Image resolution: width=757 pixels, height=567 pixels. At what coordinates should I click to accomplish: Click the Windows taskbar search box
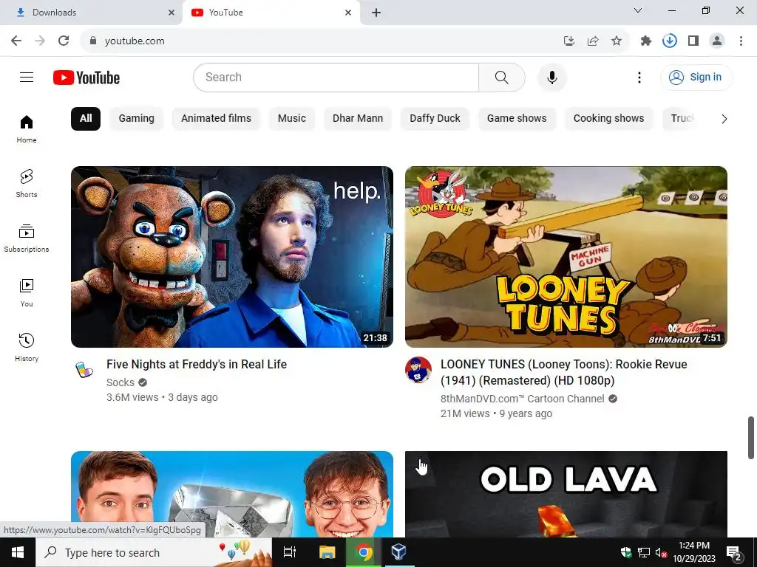point(154,552)
